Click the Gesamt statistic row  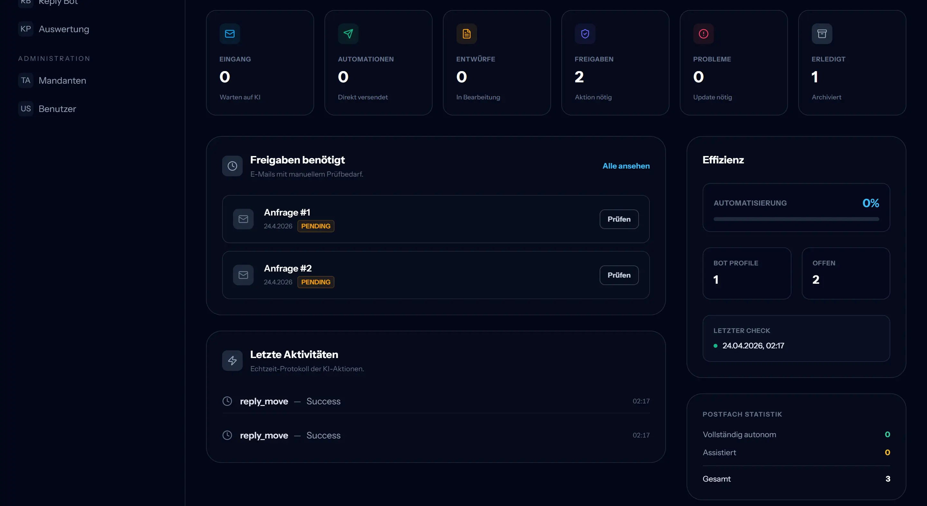click(x=796, y=479)
